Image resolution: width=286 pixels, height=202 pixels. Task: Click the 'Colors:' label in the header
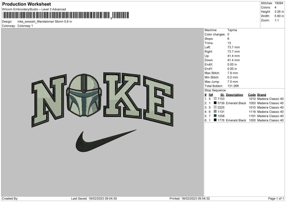[266, 8]
